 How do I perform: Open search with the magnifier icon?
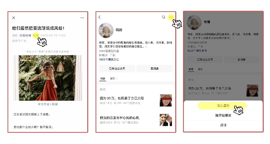[x=163, y=17]
